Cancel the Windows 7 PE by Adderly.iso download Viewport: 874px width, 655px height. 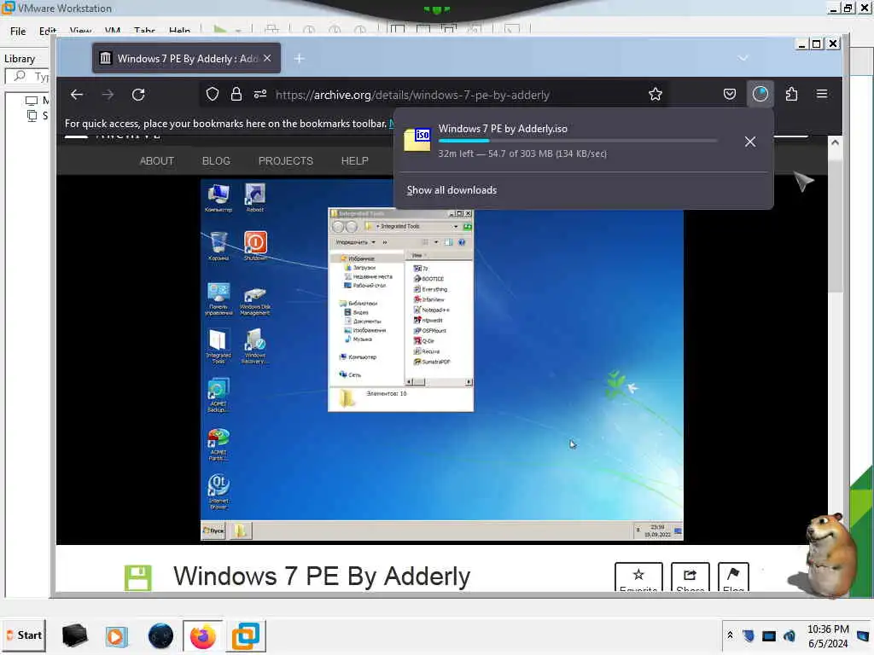tap(750, 142)
